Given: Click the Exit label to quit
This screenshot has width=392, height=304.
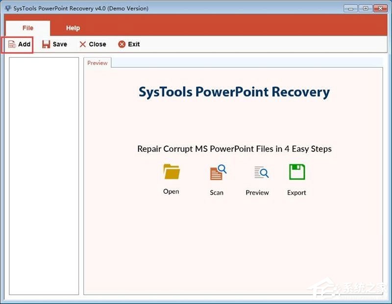Looking at the screenshot, I should tap(134, 44).
